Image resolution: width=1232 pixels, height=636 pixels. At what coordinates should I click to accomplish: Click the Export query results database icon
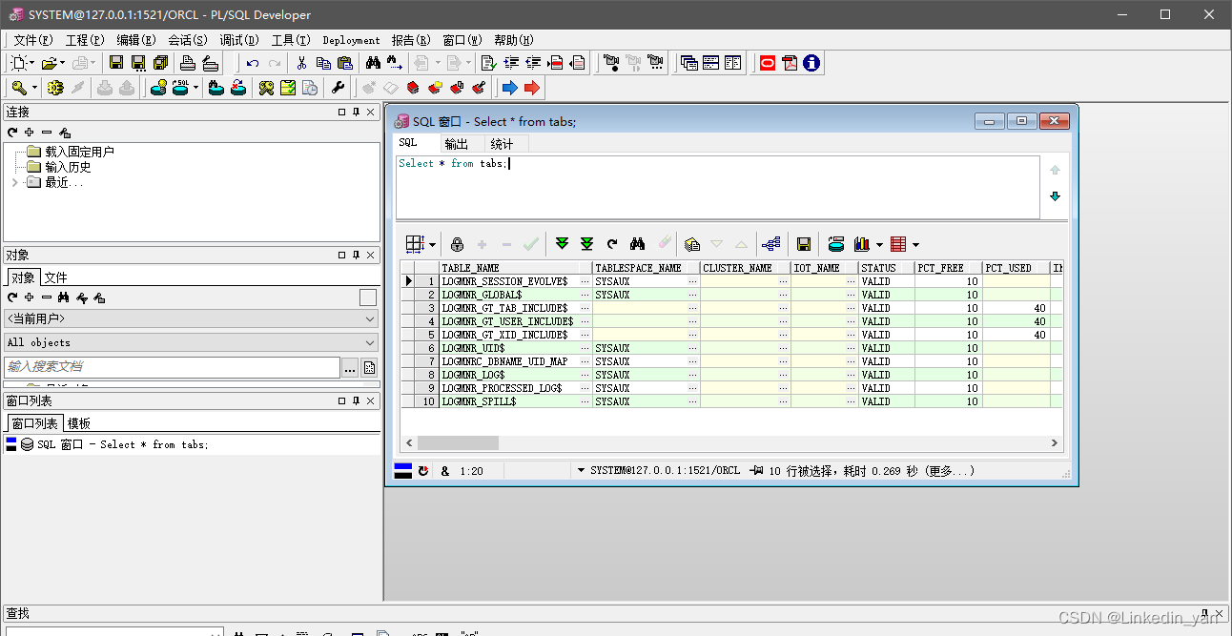point(836,244)
